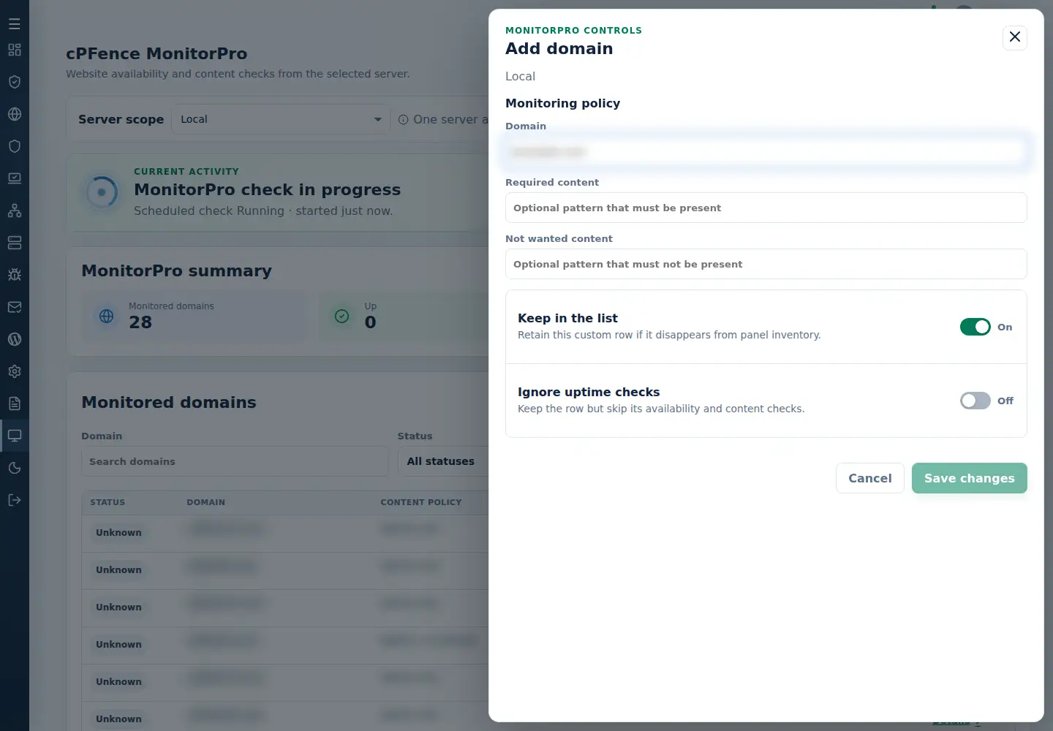Open the shield-check icon in sidebar
This screenshot has width=1053, height=731.
[x=15, y=82]
